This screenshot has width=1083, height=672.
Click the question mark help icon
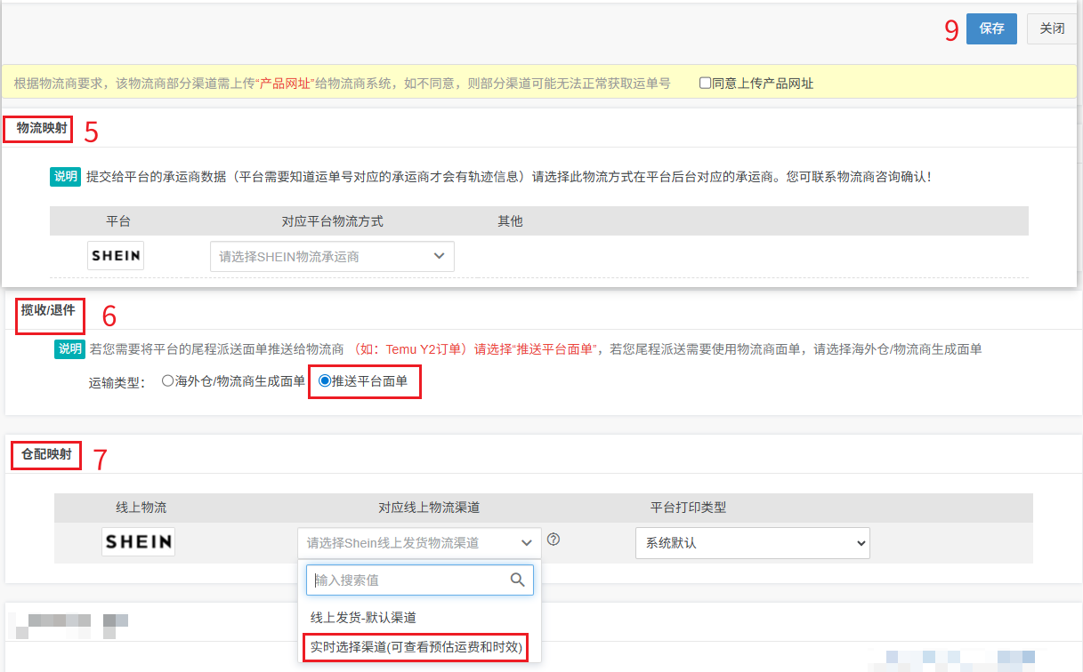coord(554,540)
